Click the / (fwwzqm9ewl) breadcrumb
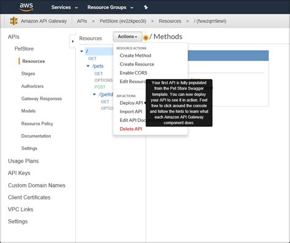This screenshot has width=290, height=243. pyautogui.click(x=210, y=21)
